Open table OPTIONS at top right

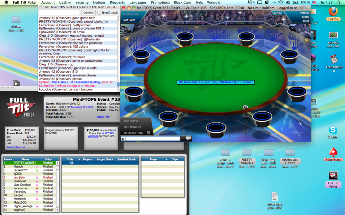(x=304, y=13)
